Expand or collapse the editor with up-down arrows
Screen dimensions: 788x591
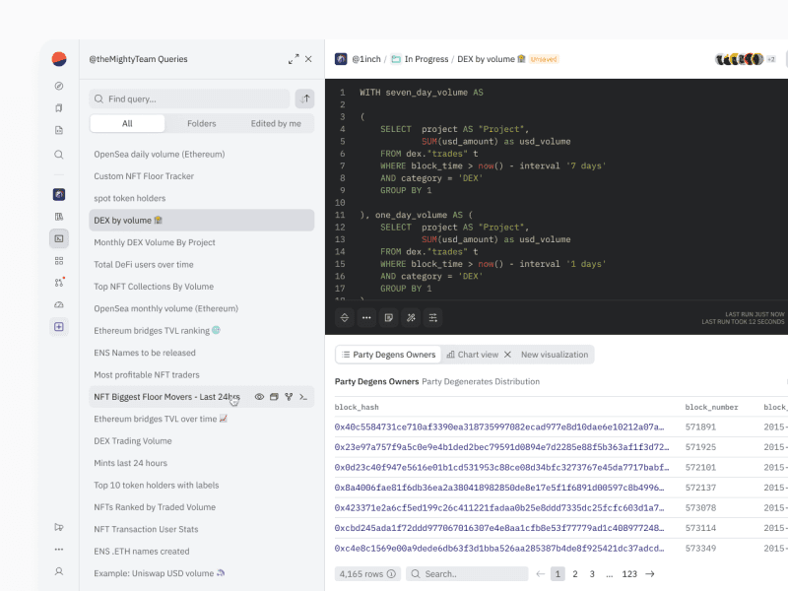345,317
